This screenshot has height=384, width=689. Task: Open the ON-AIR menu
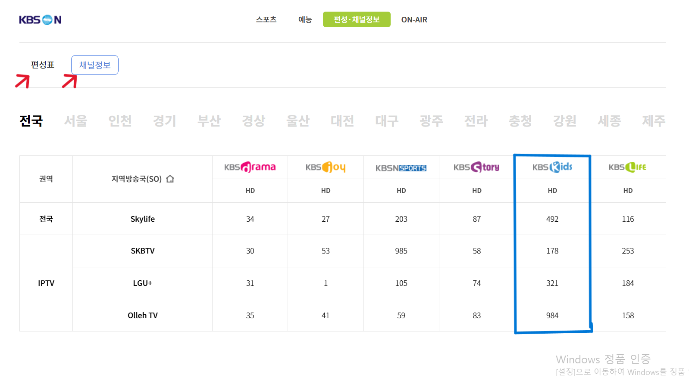point(414,20)
